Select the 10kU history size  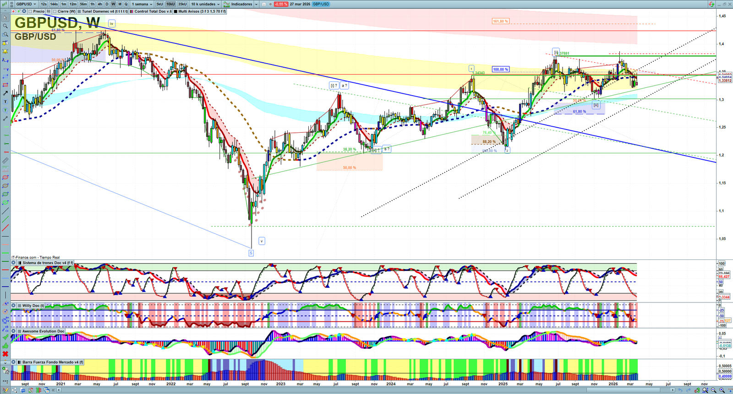pyautogui.click(x=170, y=4)
